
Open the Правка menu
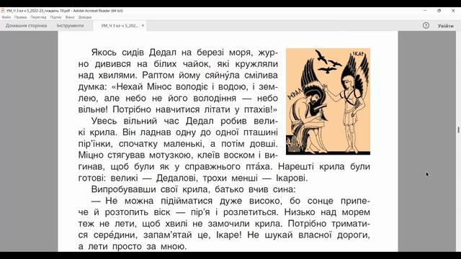(x=20, y=17)
